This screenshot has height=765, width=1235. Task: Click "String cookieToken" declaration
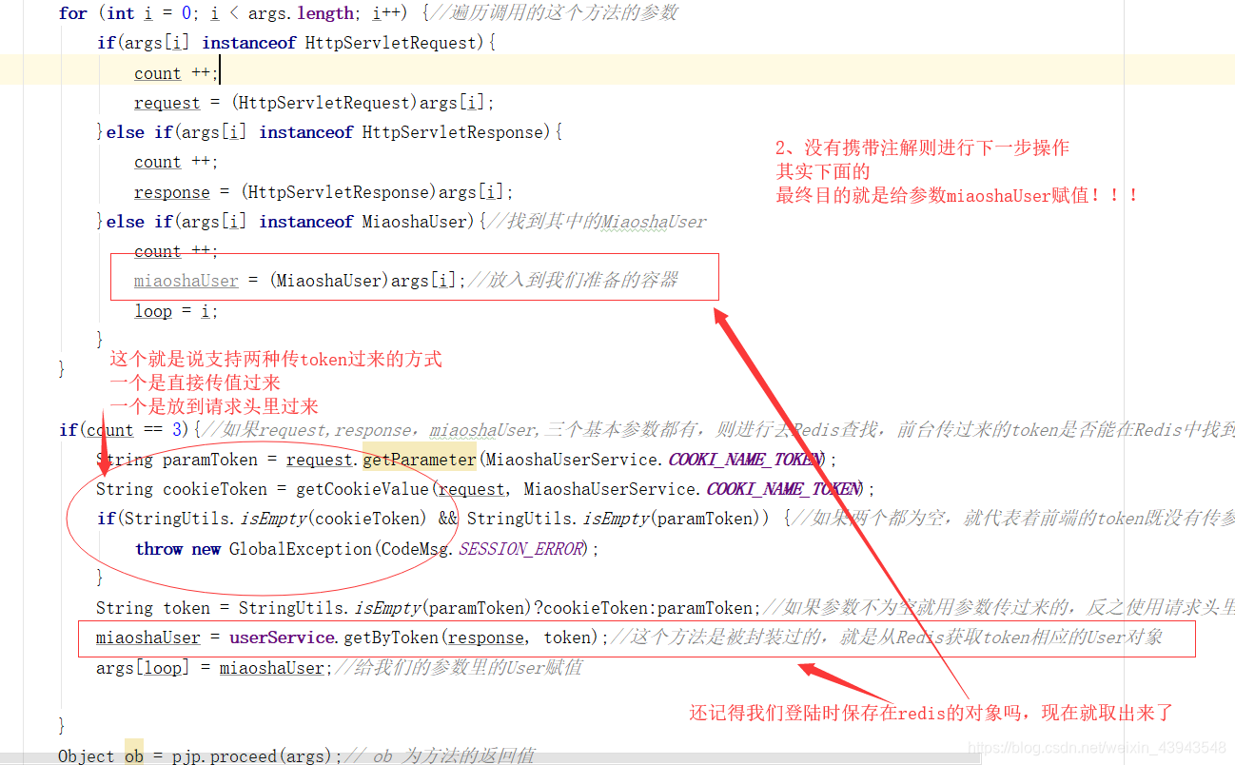click(x=182, y=489)
